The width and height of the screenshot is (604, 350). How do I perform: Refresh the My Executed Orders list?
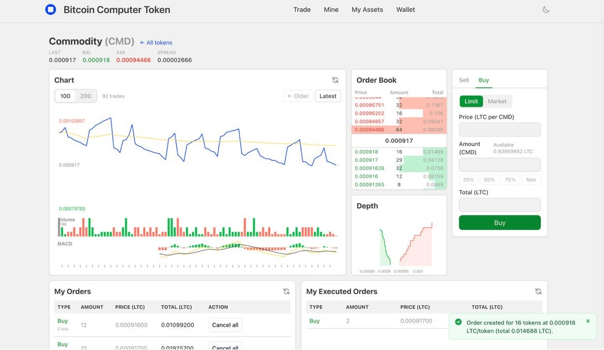click(538, 292)
